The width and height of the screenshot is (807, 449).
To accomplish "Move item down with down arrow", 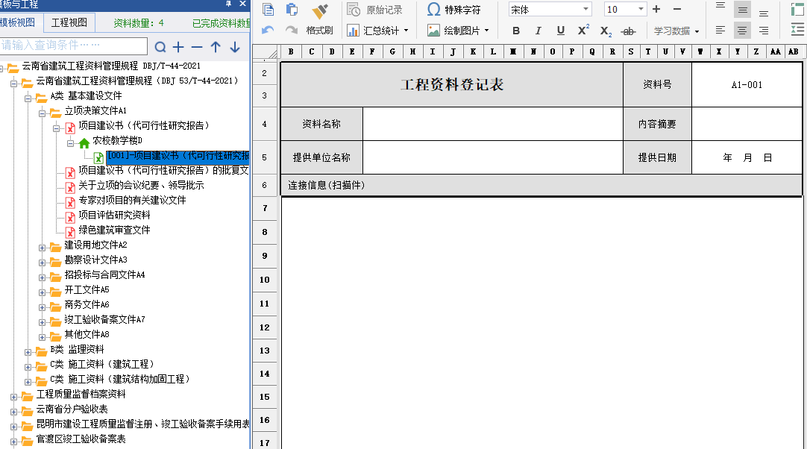I will click(235, 47).
